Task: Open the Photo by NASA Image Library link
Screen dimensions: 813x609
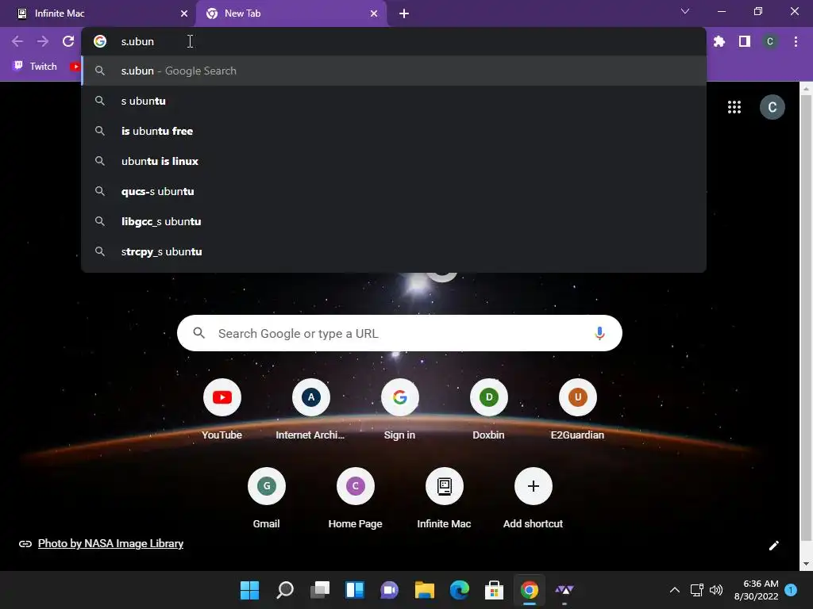Action: coord(110,543)
